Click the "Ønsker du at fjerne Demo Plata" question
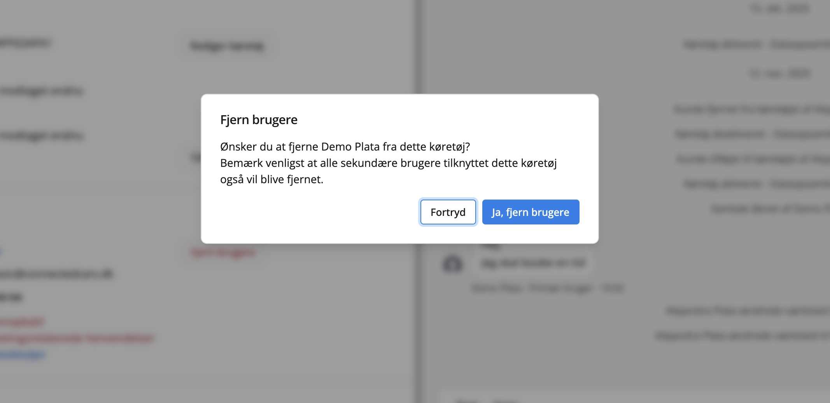This screenshot has width=830, height=403. (x=345, y=147)
